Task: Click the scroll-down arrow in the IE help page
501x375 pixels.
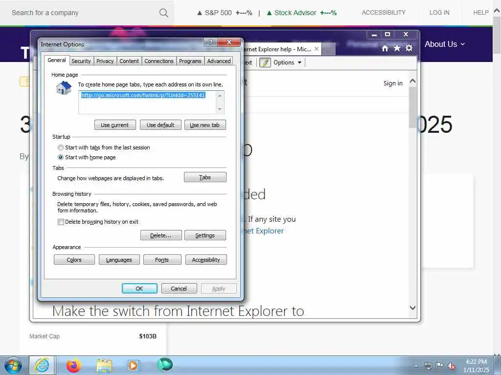Action: [412, 308]
